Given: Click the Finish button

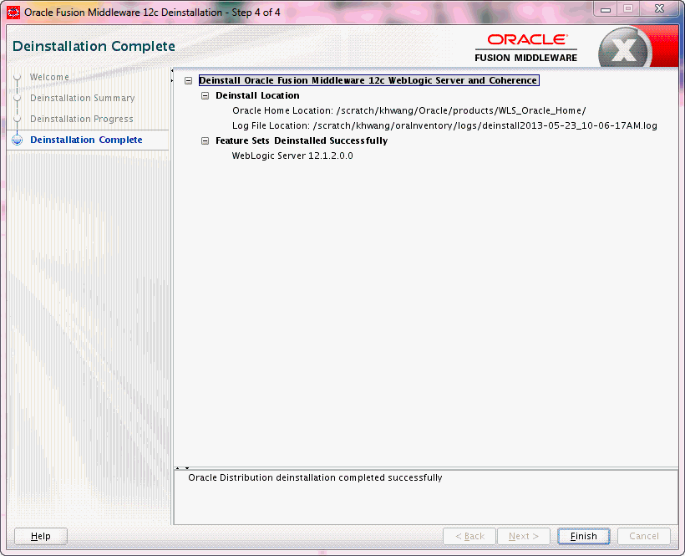Looking at the screenshot, I should pos(583,536).
